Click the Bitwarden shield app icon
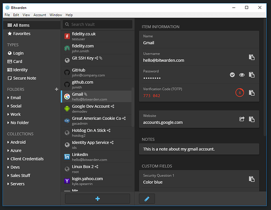Image resolution: width=271 pixels, height=210 pixels. pyautogui.click(x=7, y=8)
